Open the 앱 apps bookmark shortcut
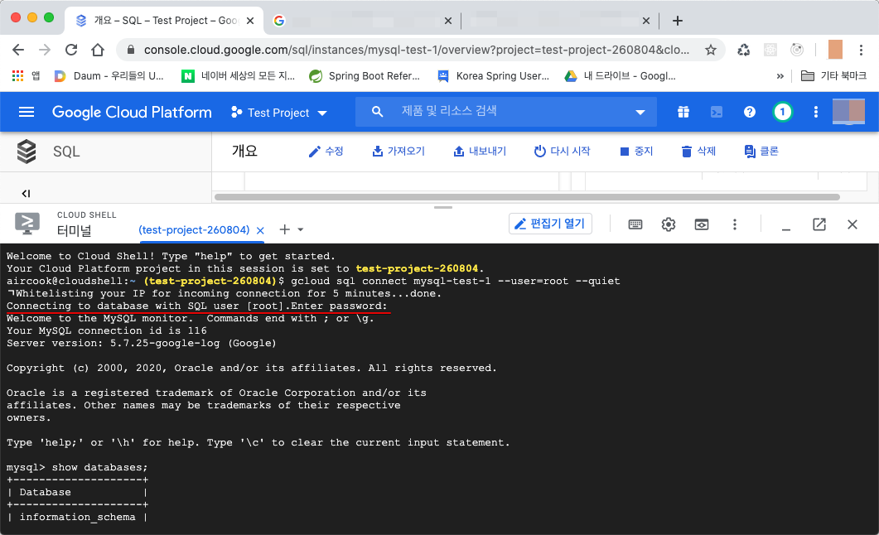This screenshot has height=535, width=879. pyautogui.click(x=26, y=75)
